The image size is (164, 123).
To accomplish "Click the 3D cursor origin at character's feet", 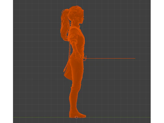I will pyautogui.click(x=76, y=117).
